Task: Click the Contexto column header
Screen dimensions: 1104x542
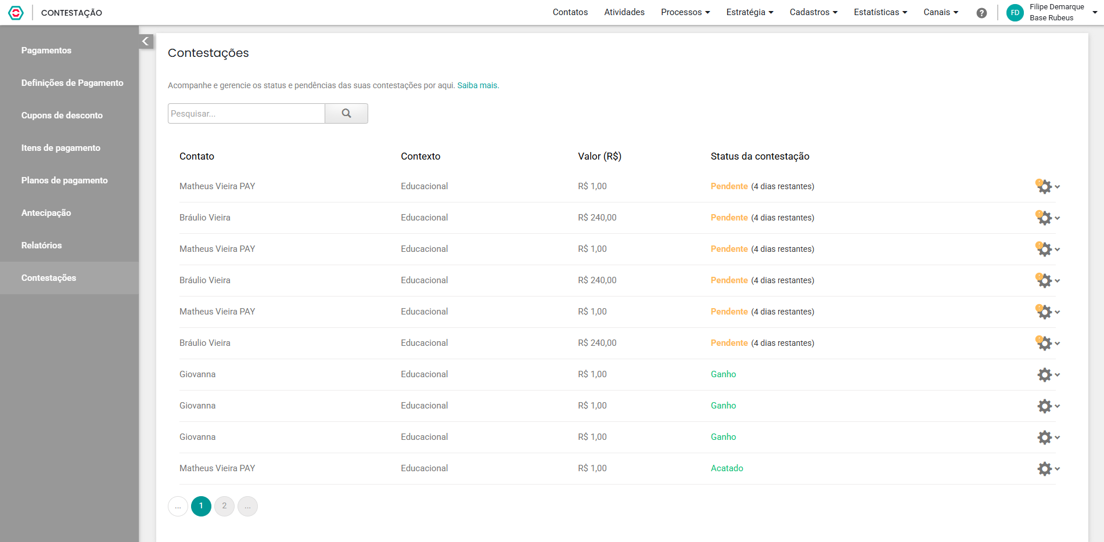Action: click(420, 156)
